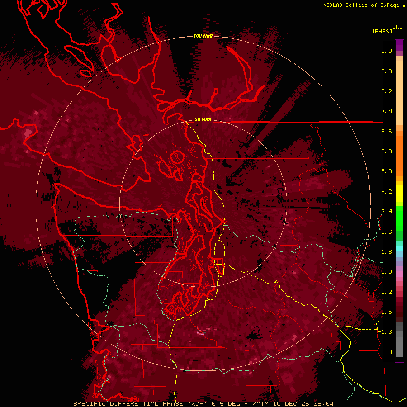Screen dimensions: 407x407
Task: Click the KATX radar site identifier
Action: pyautogui.click(x=260, y=404)
